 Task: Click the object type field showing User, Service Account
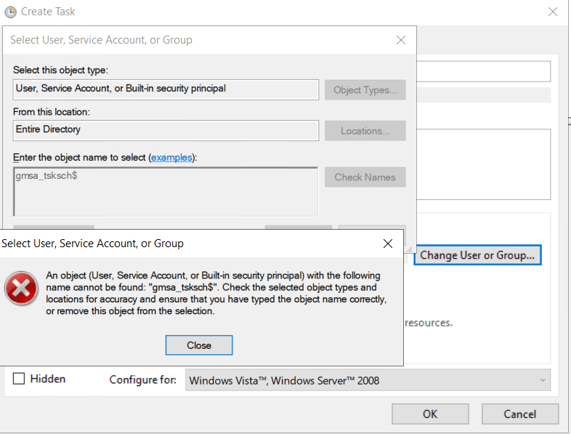[166, 89]
